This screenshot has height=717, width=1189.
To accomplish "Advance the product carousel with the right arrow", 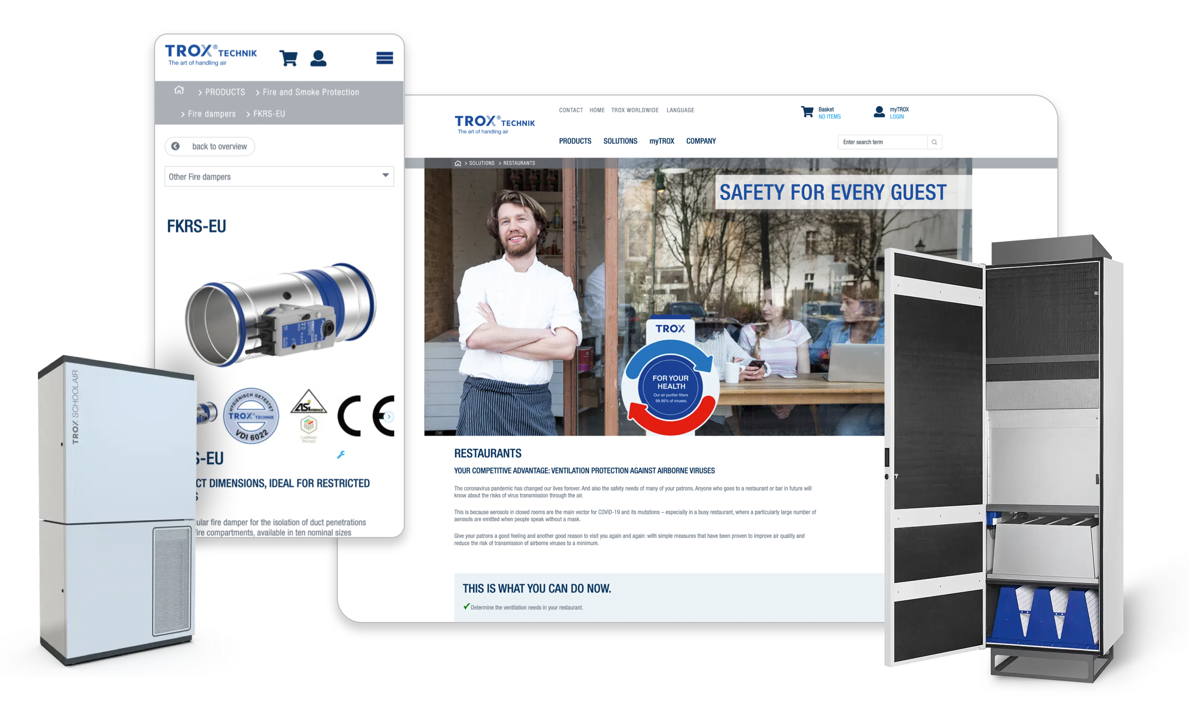I will [x=389, y=416].
